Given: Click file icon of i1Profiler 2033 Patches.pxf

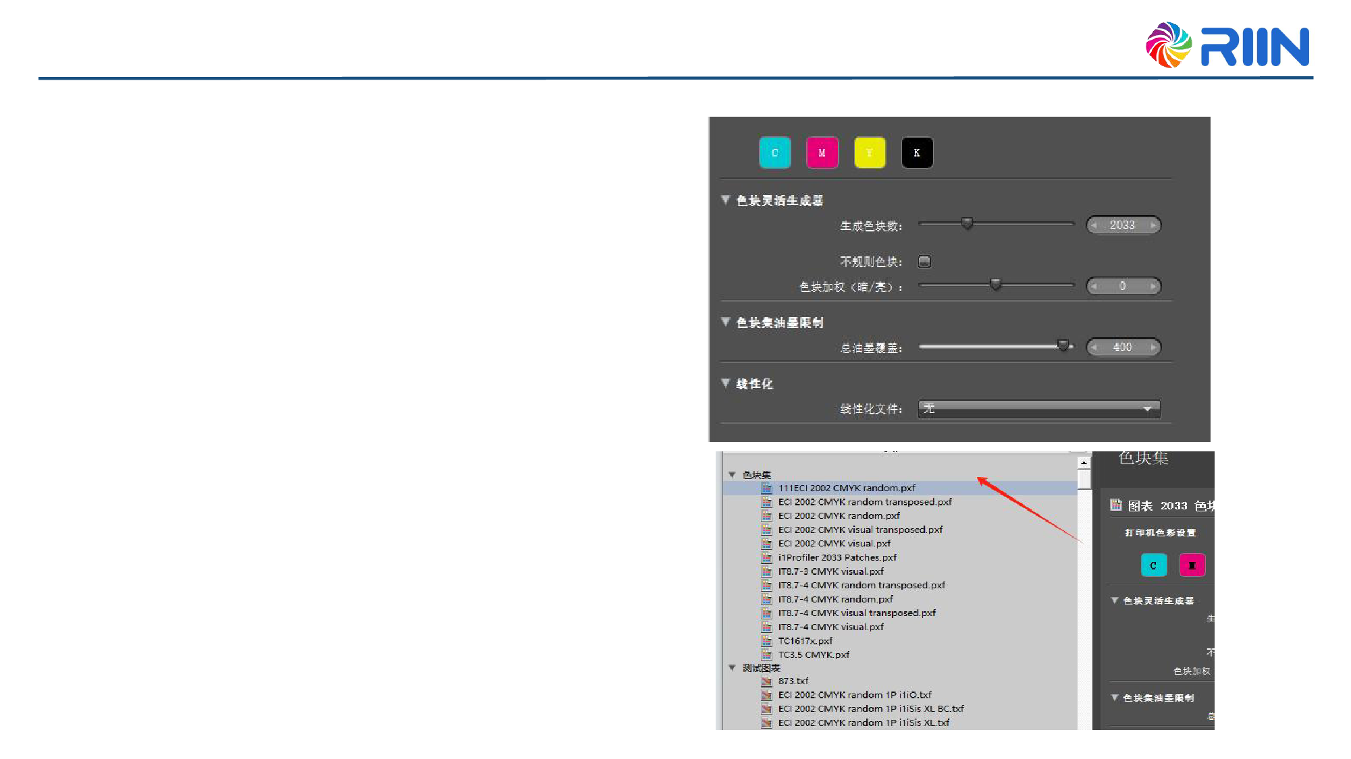Looking at the screenshot, I should click(766, 557).
